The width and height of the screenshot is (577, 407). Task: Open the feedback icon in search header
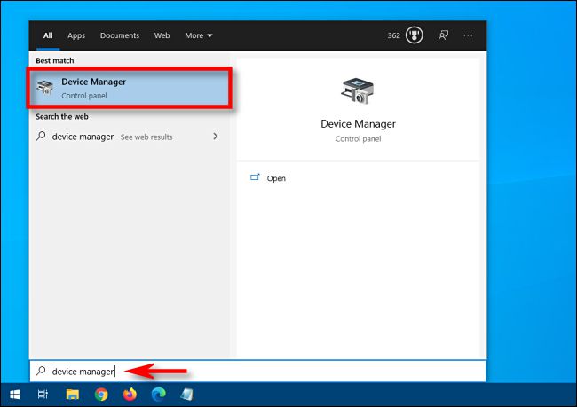pyautogui.click(x=442, y=35)
